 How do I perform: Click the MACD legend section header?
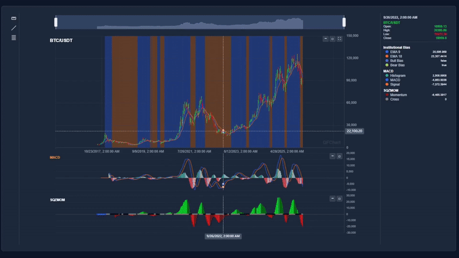coord(388,71)
